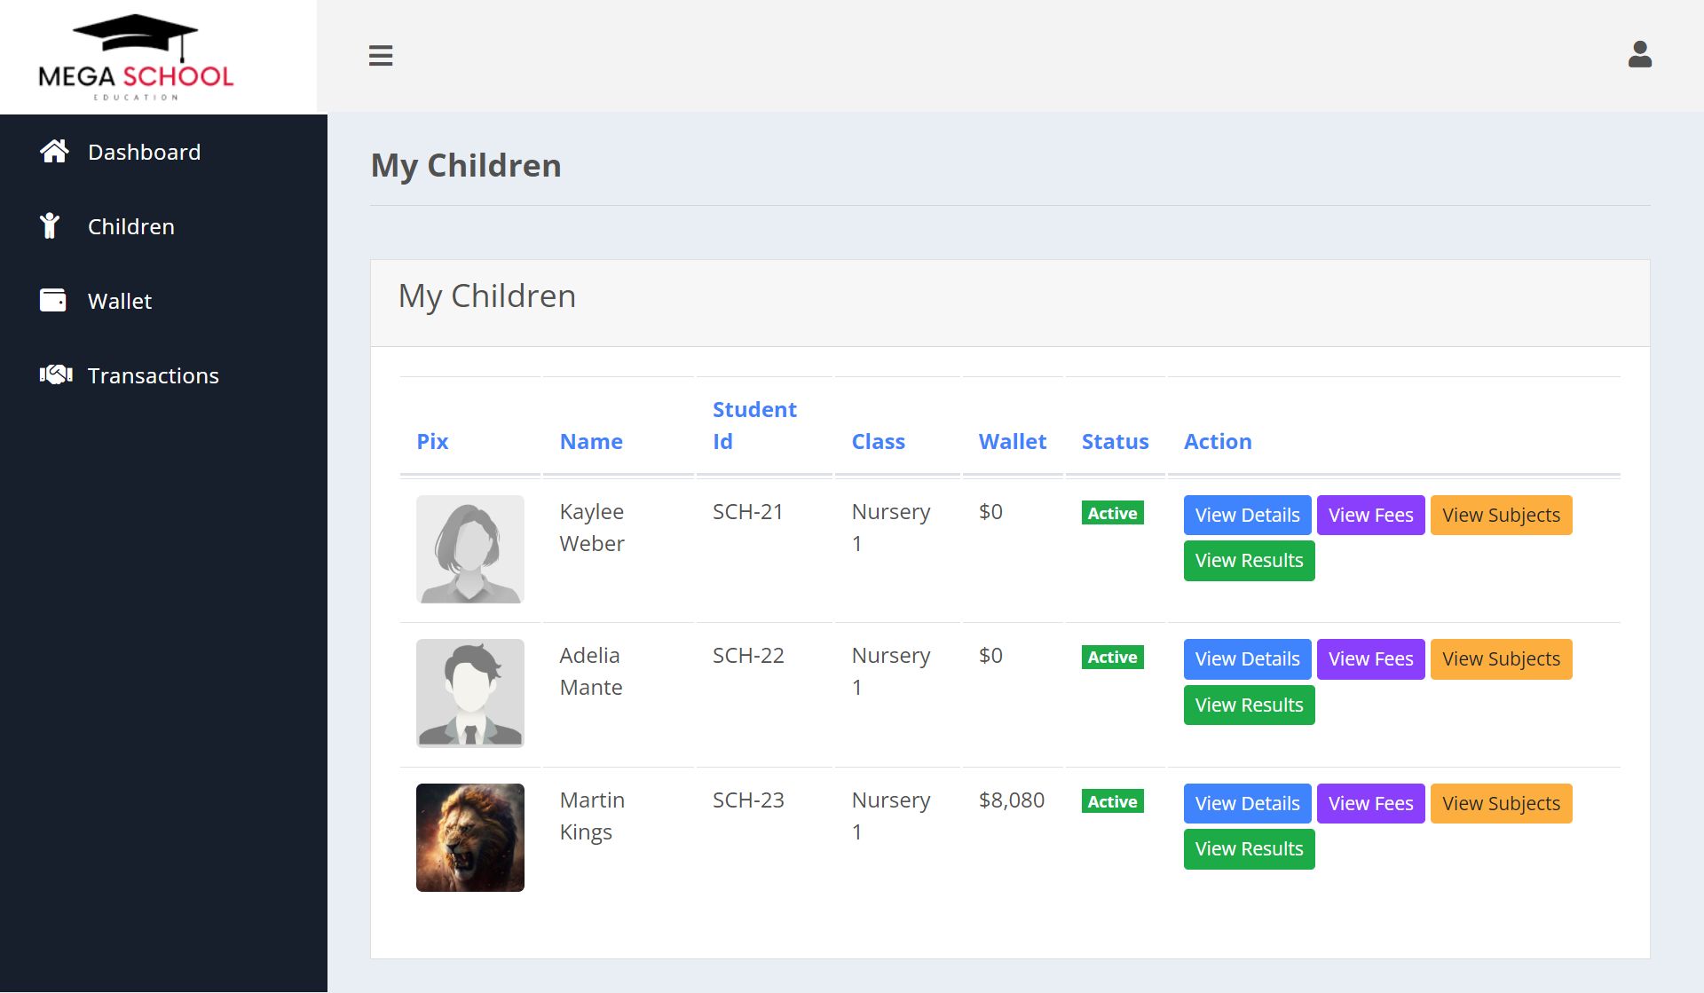Click Adelia Mante's avatar picture

click(x=469, y=693)
